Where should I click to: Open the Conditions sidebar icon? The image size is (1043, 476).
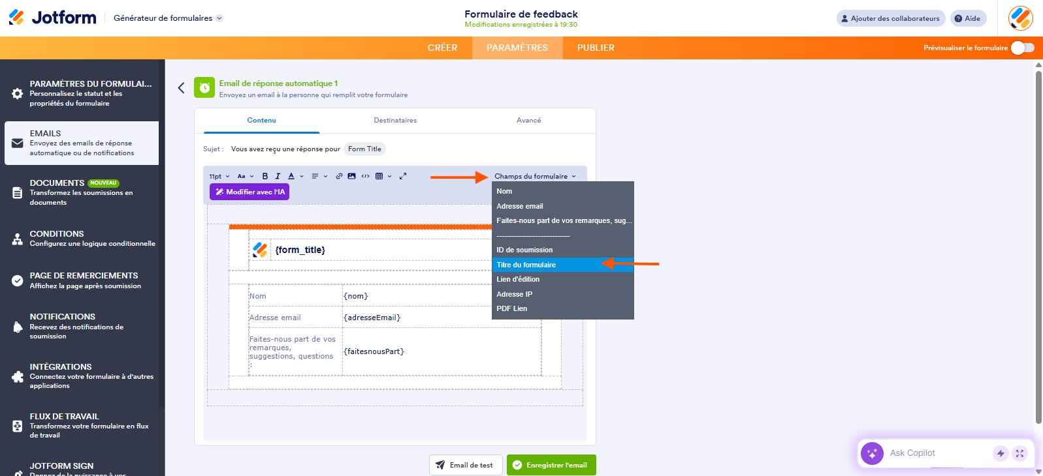(x=18, y=239)
